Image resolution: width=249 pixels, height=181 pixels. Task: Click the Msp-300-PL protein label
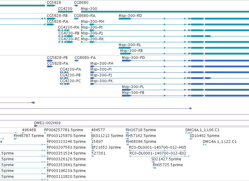coord(133,87)
